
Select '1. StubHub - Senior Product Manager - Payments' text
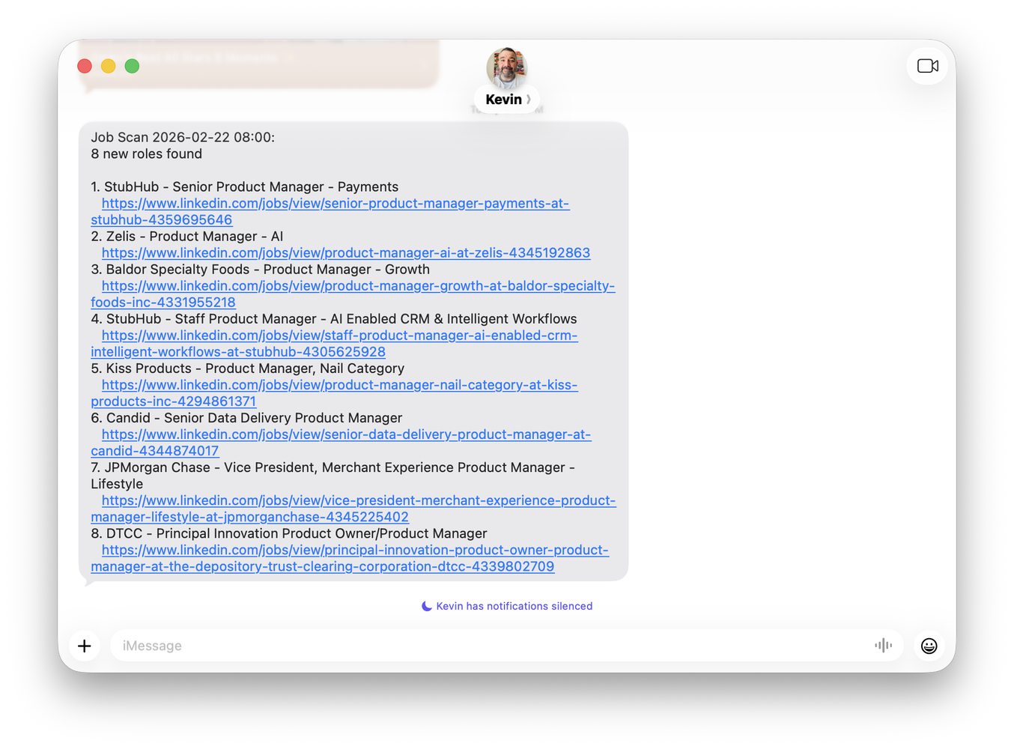pos(245,187)
